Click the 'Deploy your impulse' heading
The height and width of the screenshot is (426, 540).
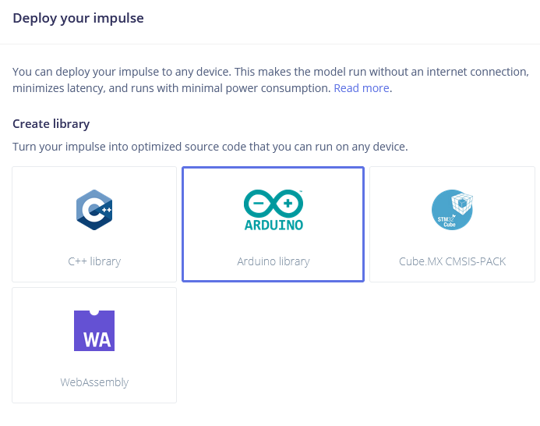78,18
